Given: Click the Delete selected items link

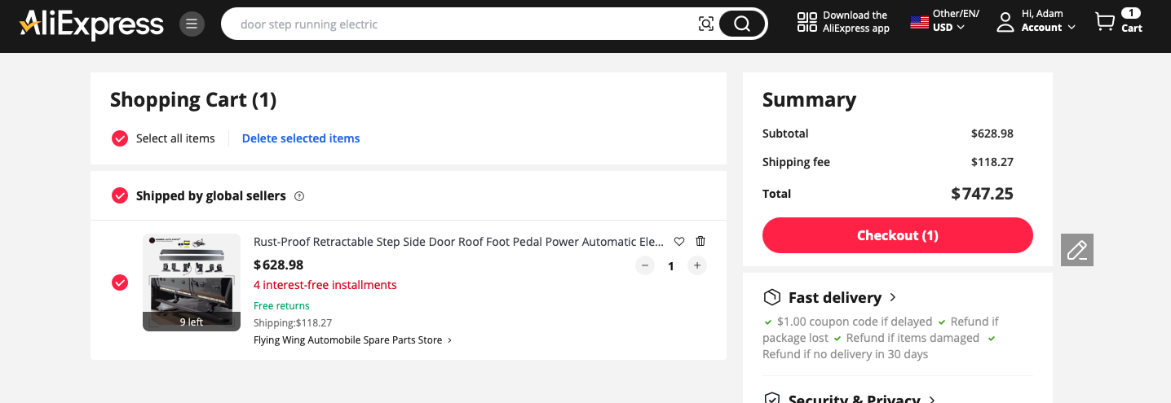Looking at the screenshot, I should pyautogui.click(x=301, y=138).
